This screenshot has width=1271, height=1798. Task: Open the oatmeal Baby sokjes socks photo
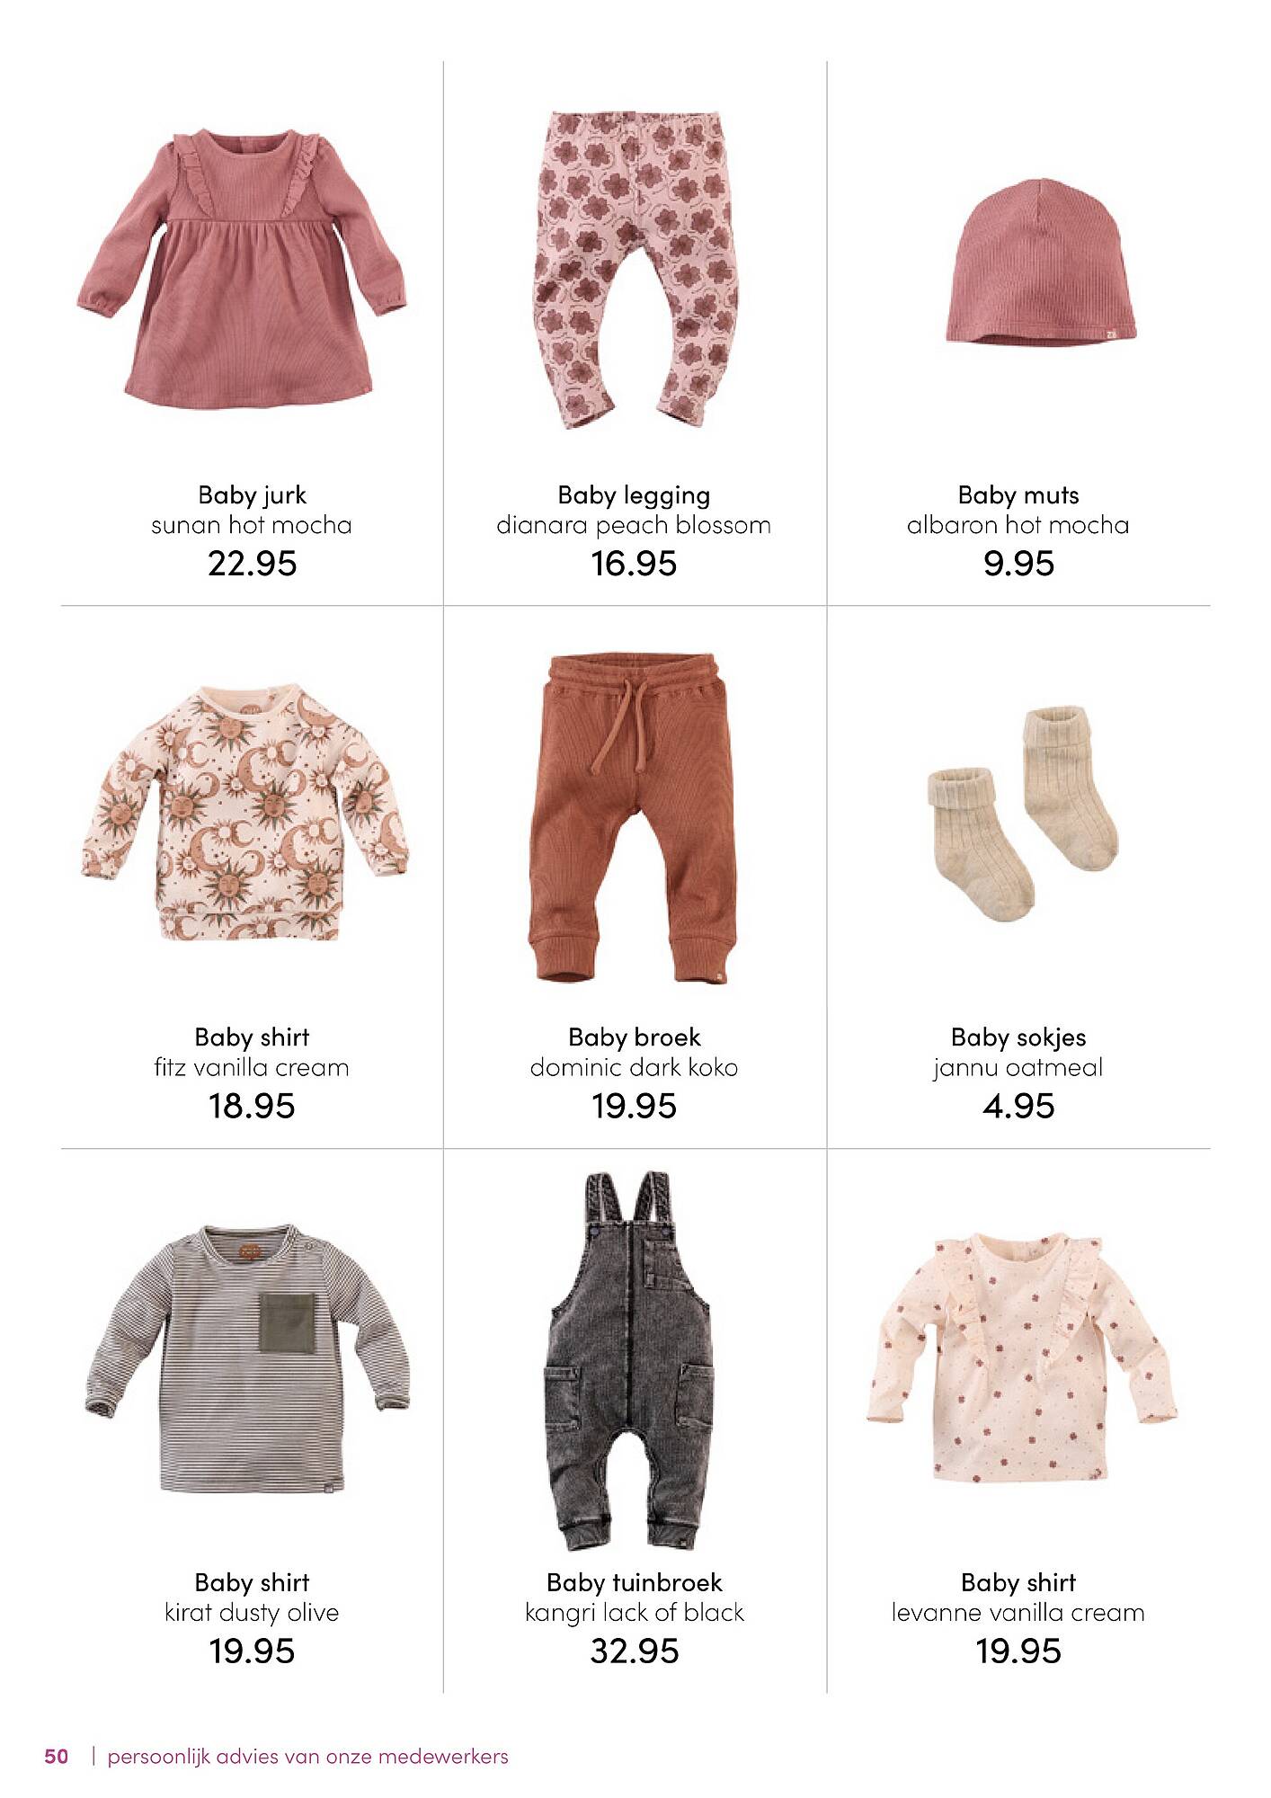click(1023, 814)
